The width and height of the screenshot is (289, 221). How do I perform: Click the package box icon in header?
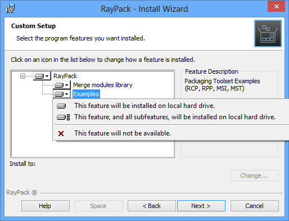coord(268,33)
